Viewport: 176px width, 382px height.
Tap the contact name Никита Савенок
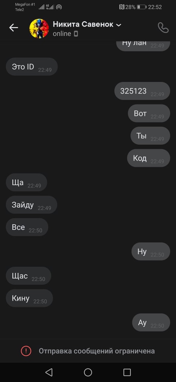(83, 24)
